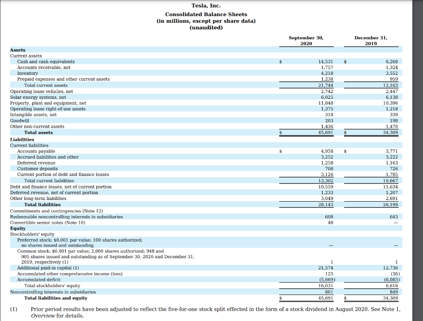Screen dimensions: 423x321
Task: Click the Total liabilities and equity value 34,309
Action: coord(390,298)
